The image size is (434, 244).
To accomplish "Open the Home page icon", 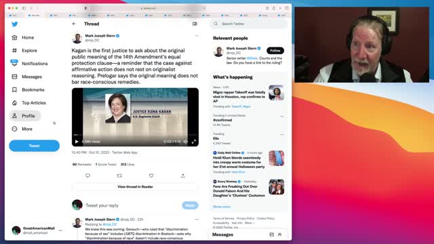I will tap(15, 37).
